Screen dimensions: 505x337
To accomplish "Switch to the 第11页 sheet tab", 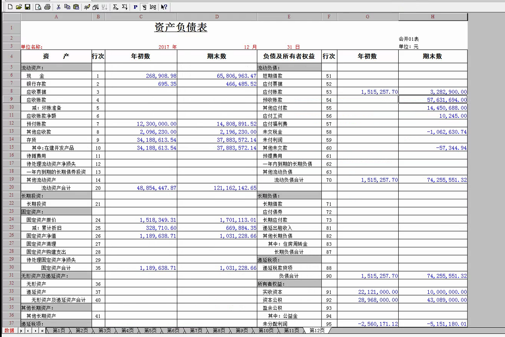I will pyautogui.click(x=291, y=330).
